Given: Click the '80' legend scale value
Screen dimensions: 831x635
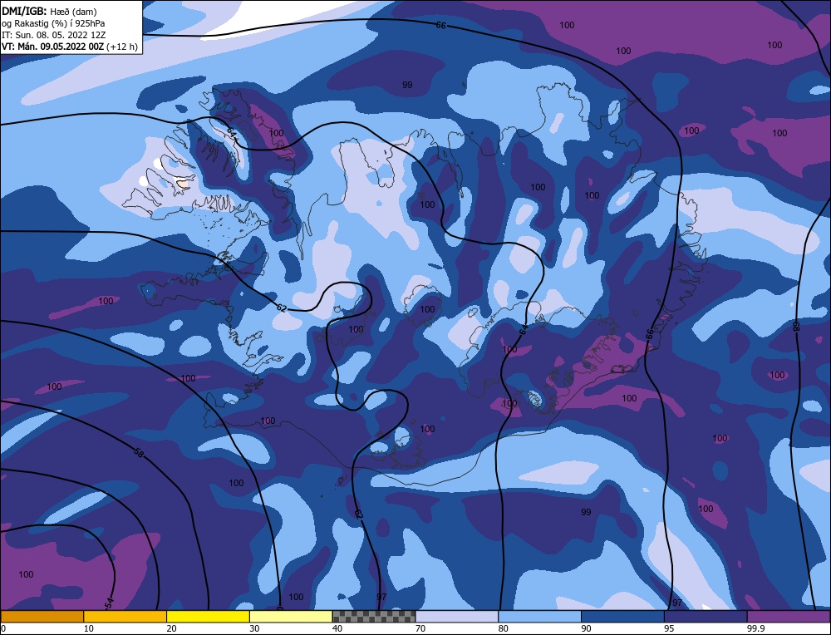Looking at the screenshot, I should point(504,628).
